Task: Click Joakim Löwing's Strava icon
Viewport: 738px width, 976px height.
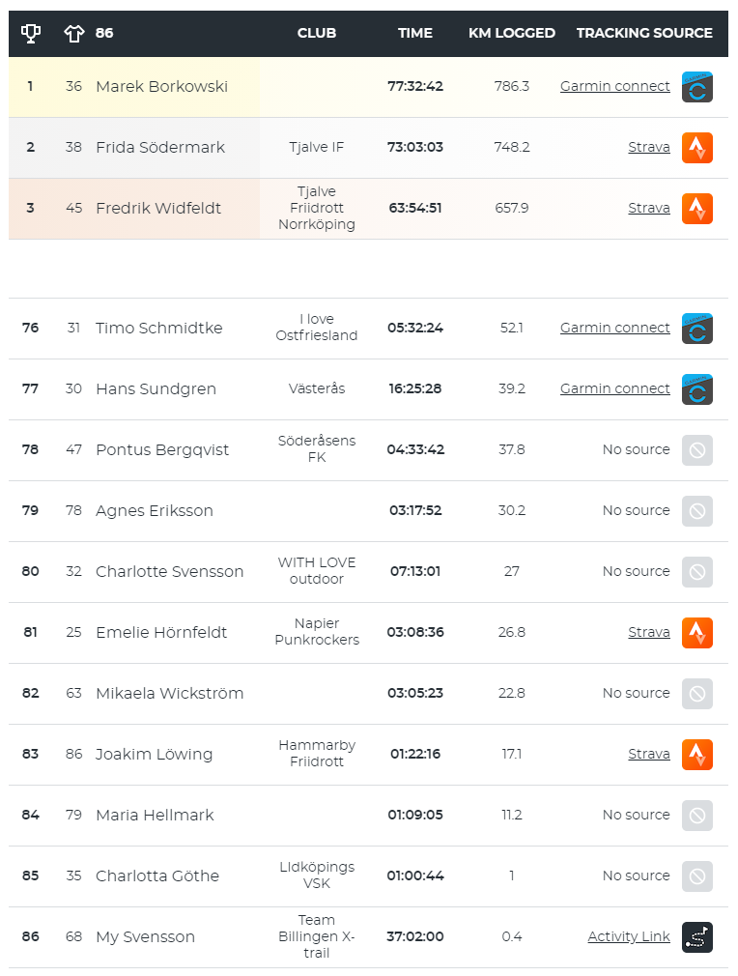Action: click(696, 755)
